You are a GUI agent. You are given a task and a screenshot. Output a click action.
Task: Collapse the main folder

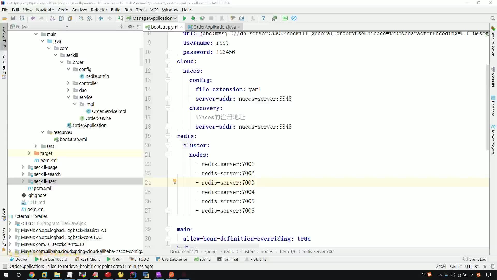[x=36, y=34]
